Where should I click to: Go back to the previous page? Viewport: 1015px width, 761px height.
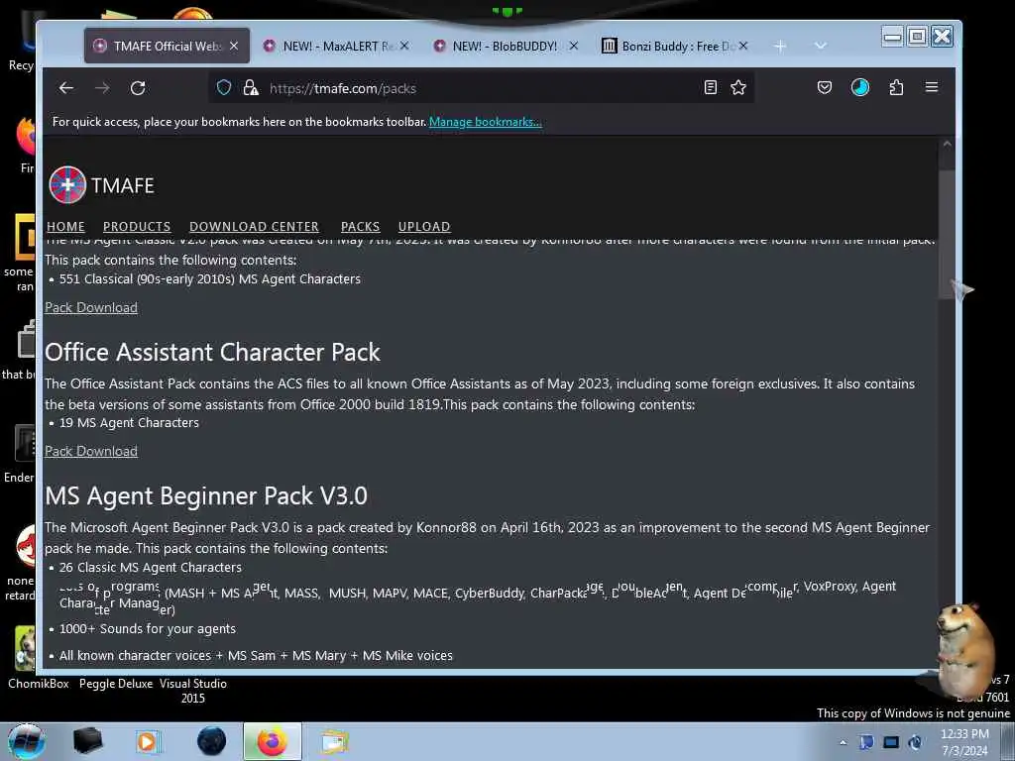point(66,88)
